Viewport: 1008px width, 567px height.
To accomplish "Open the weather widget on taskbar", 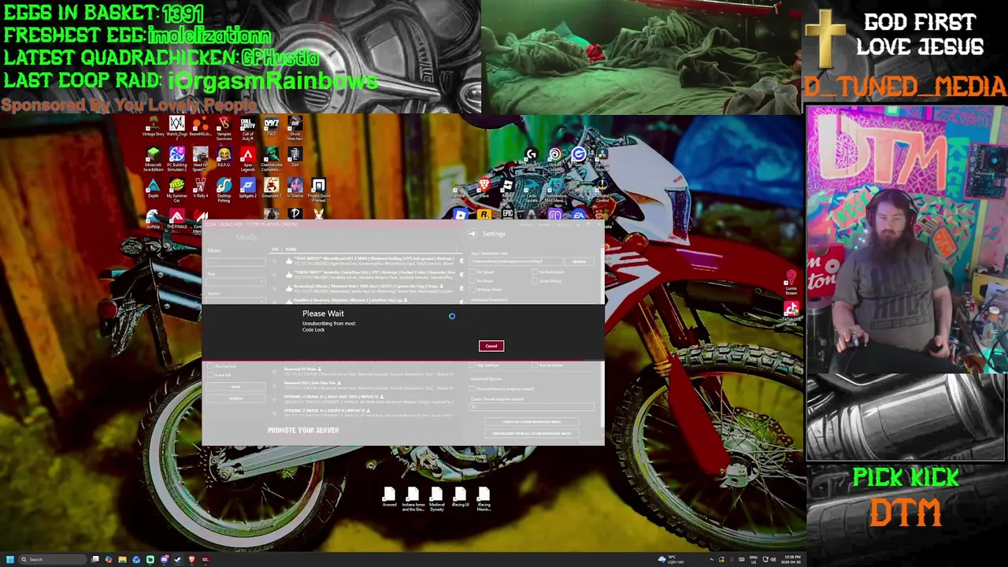I will 672,559.
